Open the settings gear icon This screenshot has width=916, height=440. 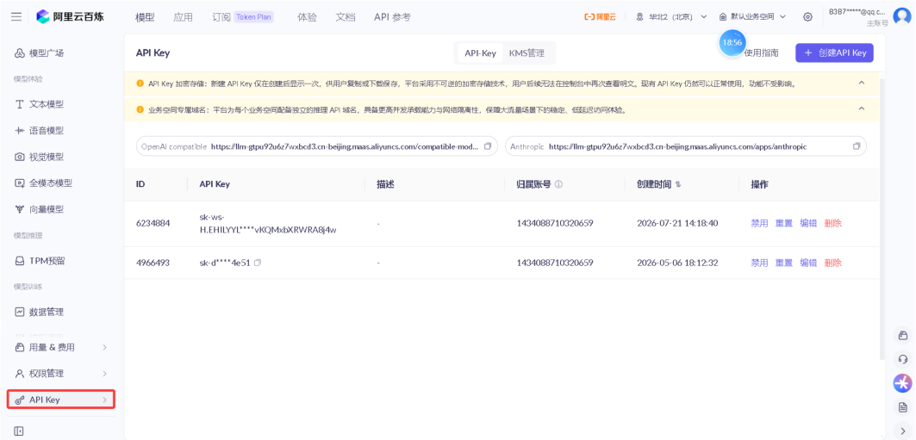click(808, 17)
